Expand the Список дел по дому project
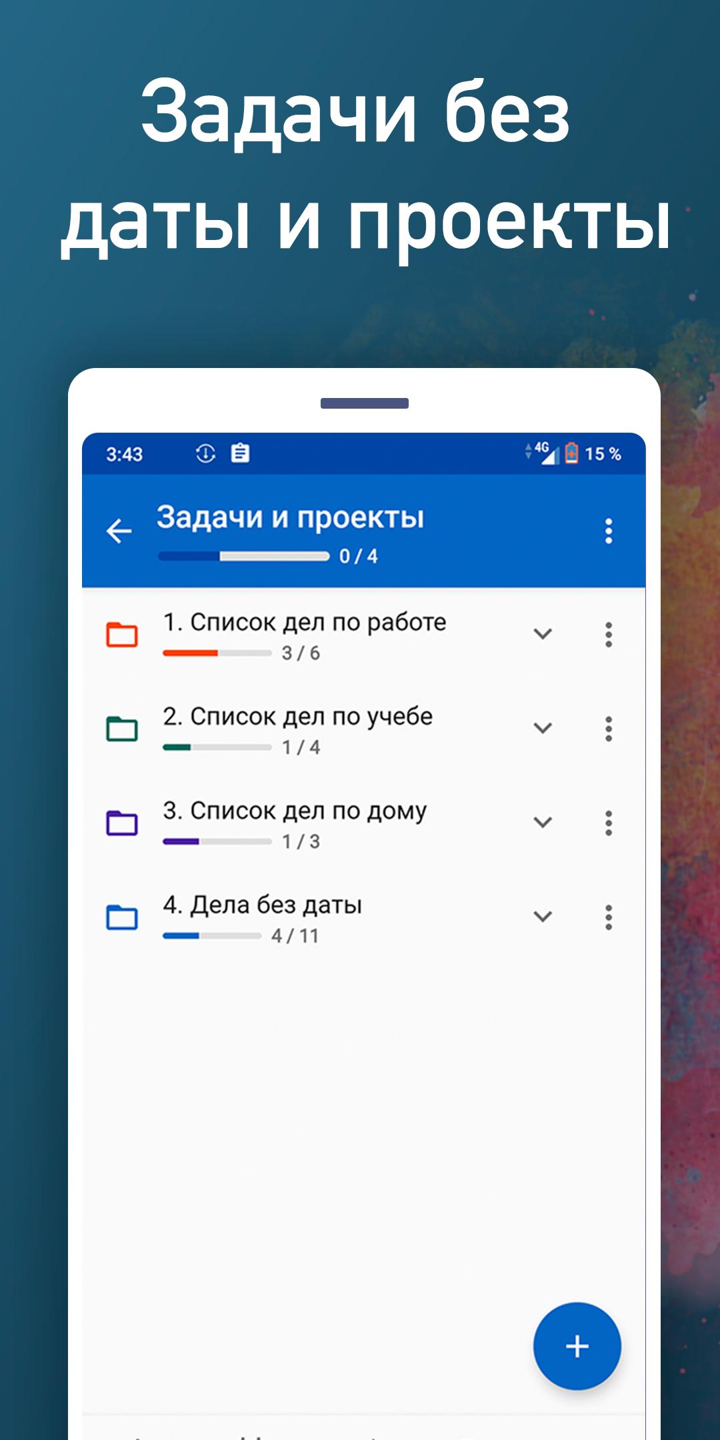Viewport: 720px width, 1440px height. [x=543, y=822]
